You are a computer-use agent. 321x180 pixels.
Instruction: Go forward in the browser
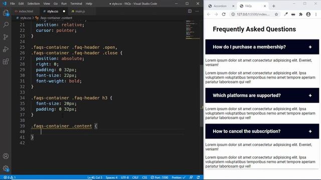click(216, 14)
